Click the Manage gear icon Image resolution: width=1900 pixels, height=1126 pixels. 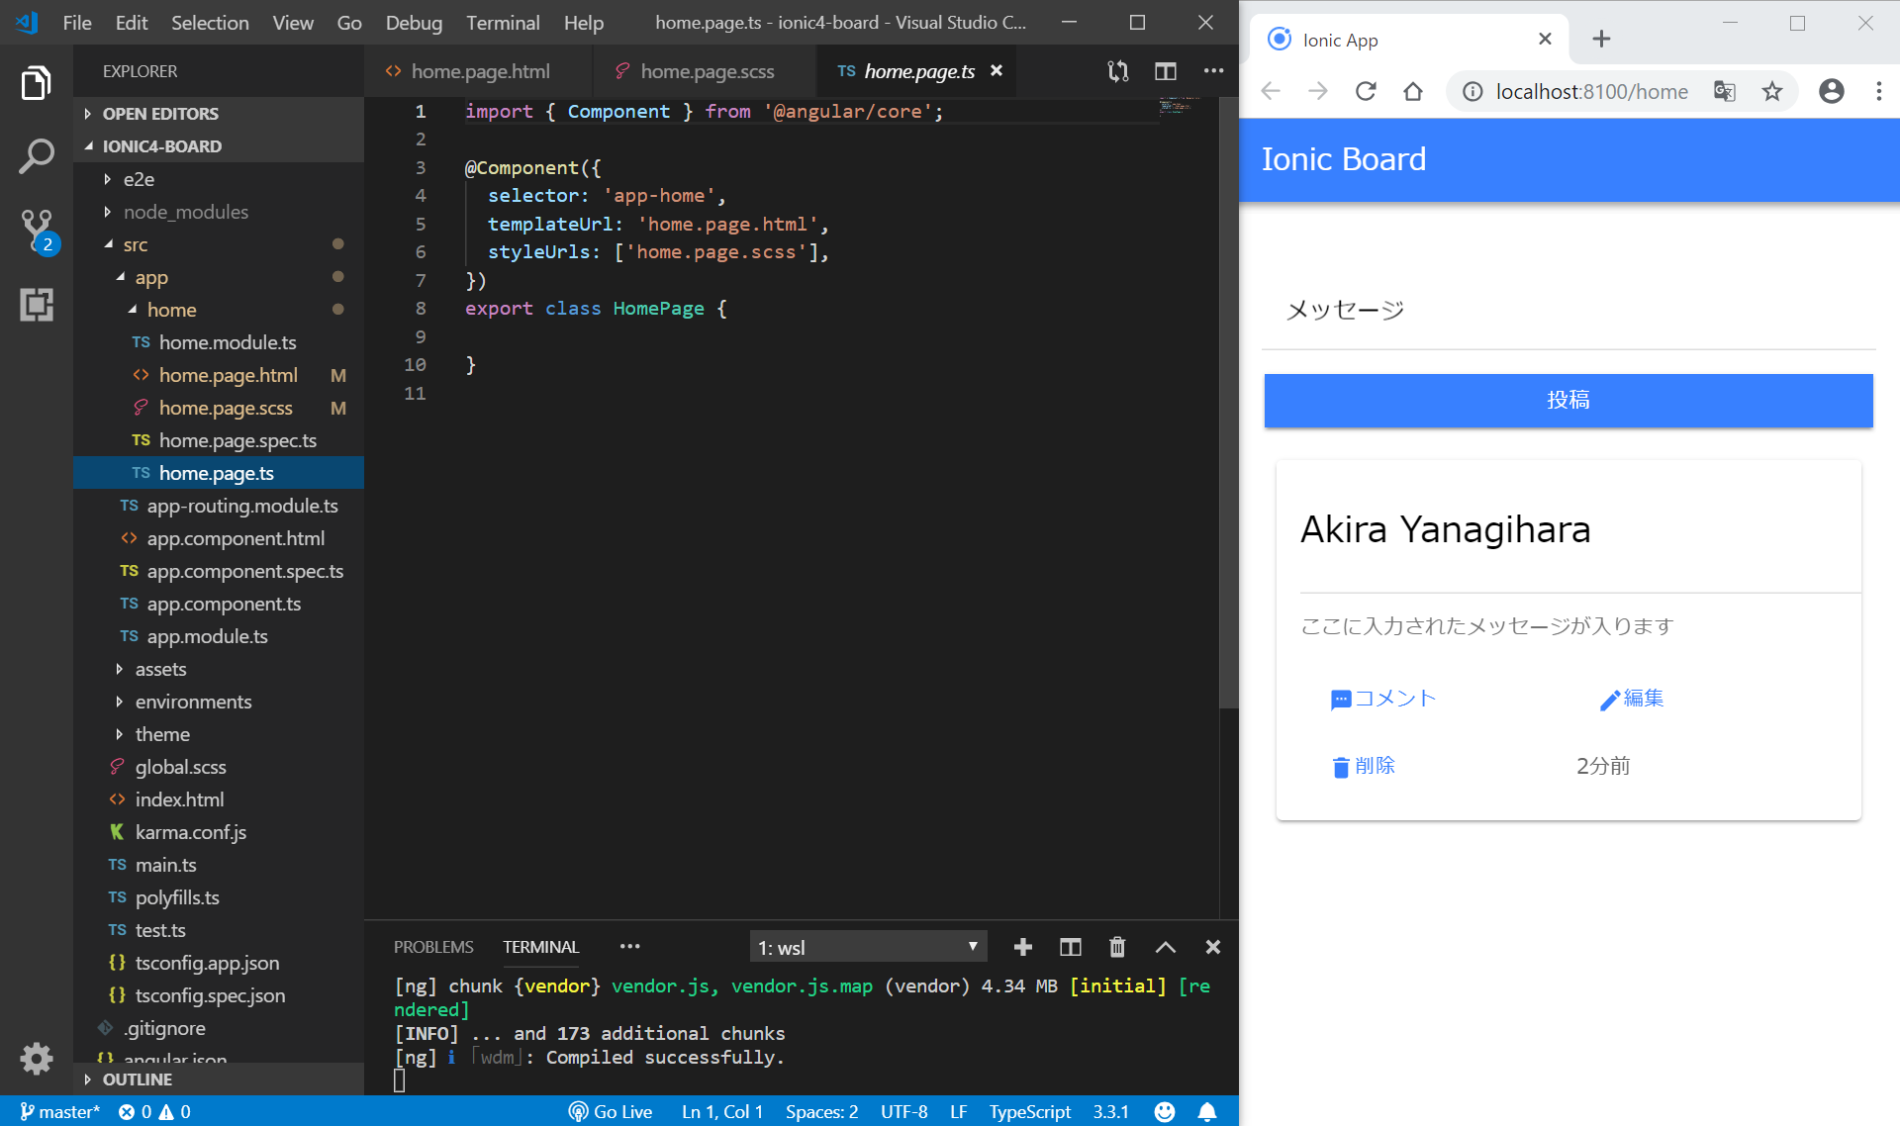point(37,1059)
